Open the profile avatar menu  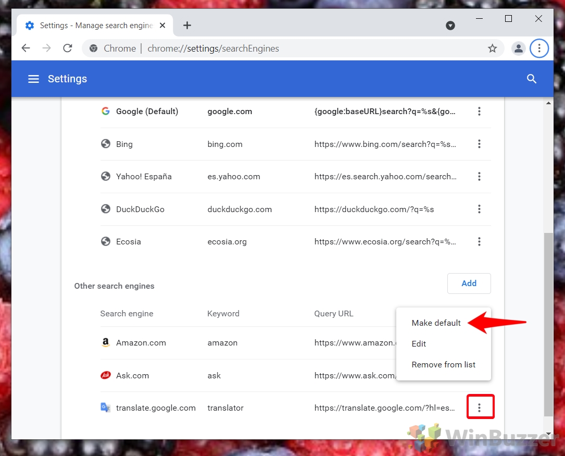point(518,48)
